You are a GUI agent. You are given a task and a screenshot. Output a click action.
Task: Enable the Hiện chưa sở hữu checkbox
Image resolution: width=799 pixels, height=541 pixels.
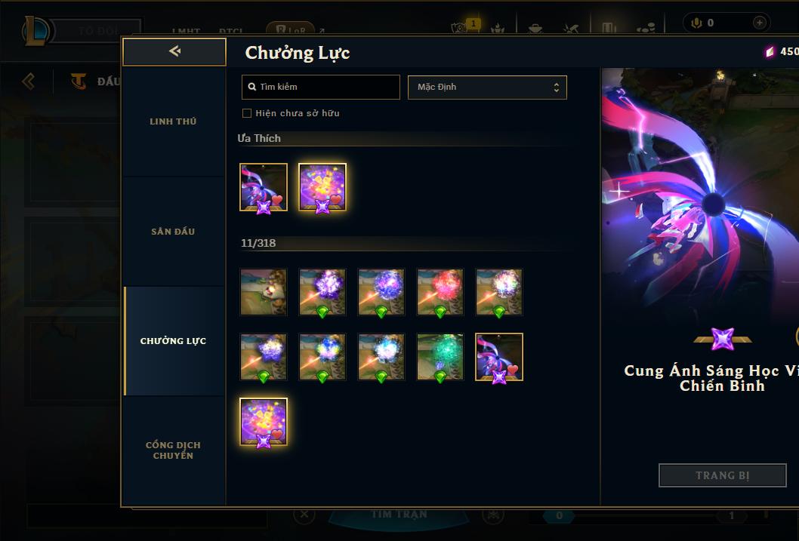point(247,113)
